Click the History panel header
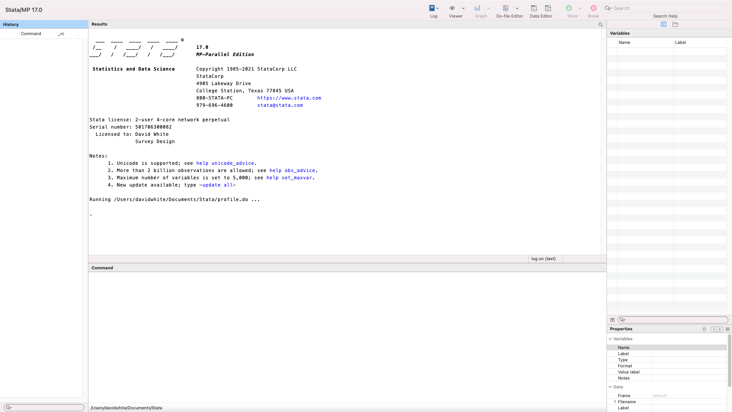The image size is (732, 412). pos(44,24)
